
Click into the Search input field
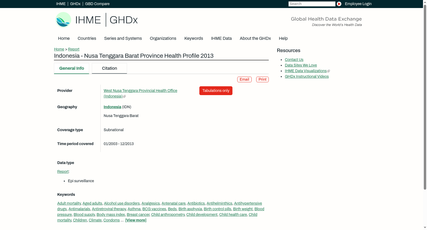point(312,4)
